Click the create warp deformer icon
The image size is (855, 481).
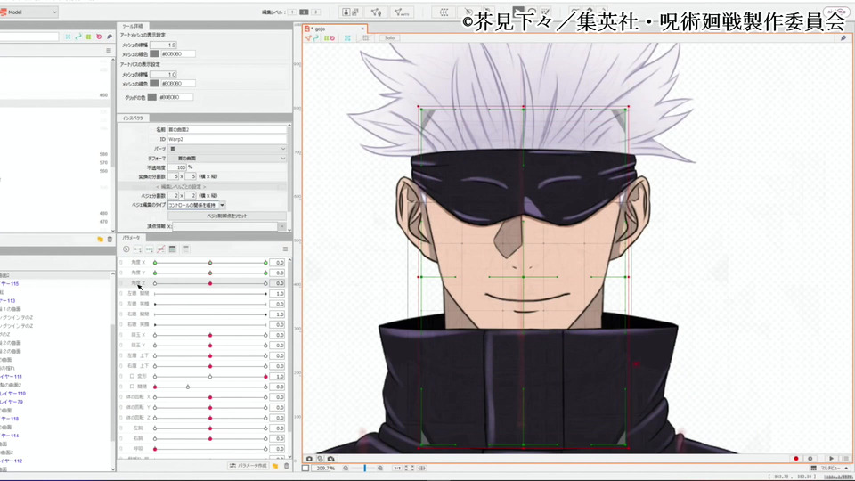(444, 12)
